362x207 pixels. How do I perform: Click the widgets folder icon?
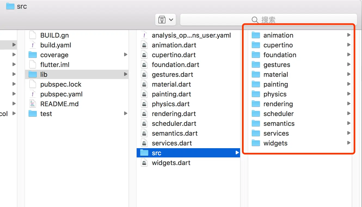pyautogui.click(x=256, y=143)
